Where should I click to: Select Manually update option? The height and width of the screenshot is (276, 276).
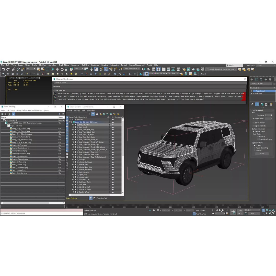pyautogui.click(x=255, y=150)
